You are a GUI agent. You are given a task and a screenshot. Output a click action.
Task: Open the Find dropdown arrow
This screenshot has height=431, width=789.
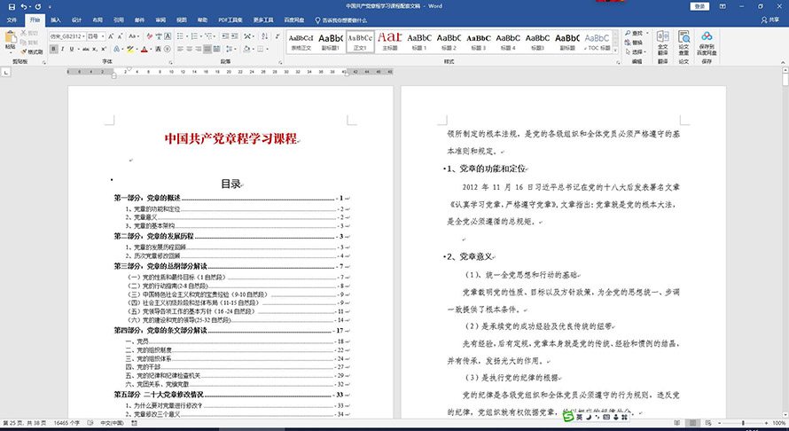click(647, 33)
